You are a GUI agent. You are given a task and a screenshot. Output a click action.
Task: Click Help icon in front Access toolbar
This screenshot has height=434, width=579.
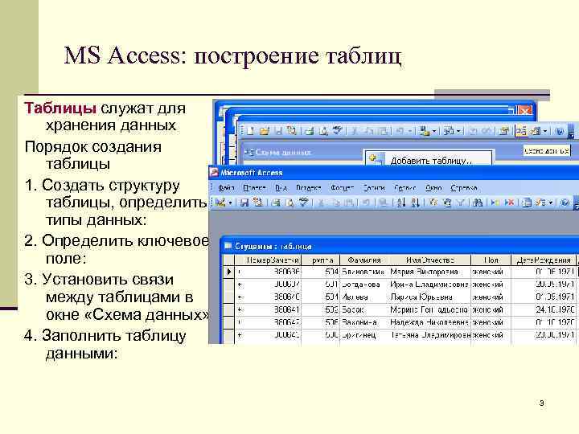pyautogui.click(x=565, y=203)
